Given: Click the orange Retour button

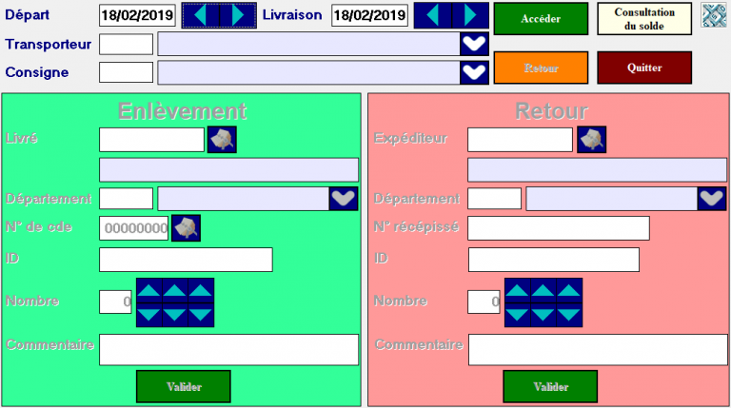Looking at the screenshot, I should pyautogui.click(x=541, y=68).
